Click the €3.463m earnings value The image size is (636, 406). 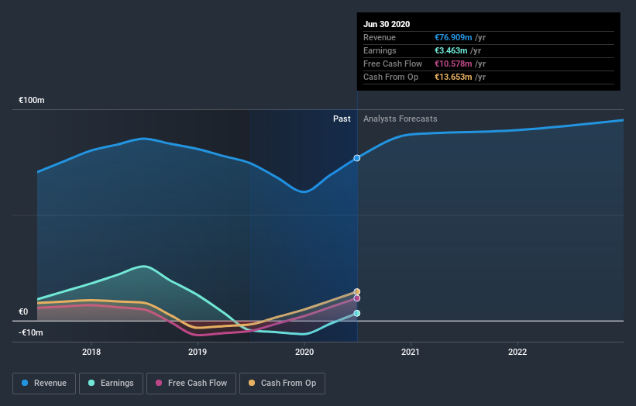pyautogui.click(x=451, y=50)
